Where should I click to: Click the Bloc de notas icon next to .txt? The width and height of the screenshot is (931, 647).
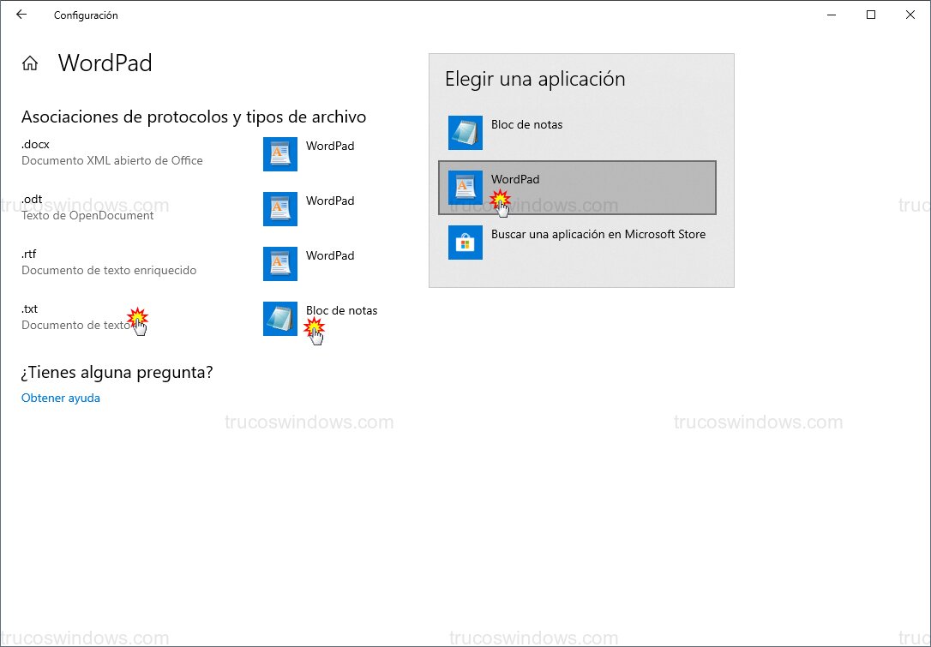point(279,319)
